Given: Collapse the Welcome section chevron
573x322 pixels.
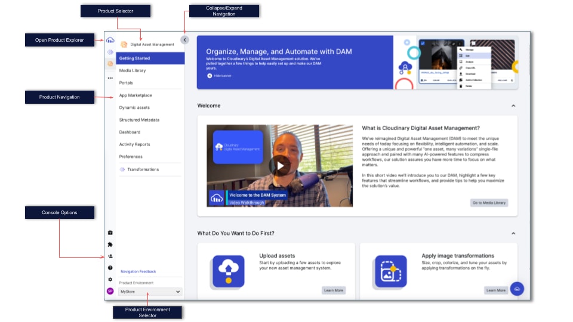Looking at the screenshot, I should pos(513,106).
